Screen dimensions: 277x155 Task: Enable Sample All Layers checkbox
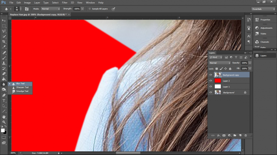[90, 9]
